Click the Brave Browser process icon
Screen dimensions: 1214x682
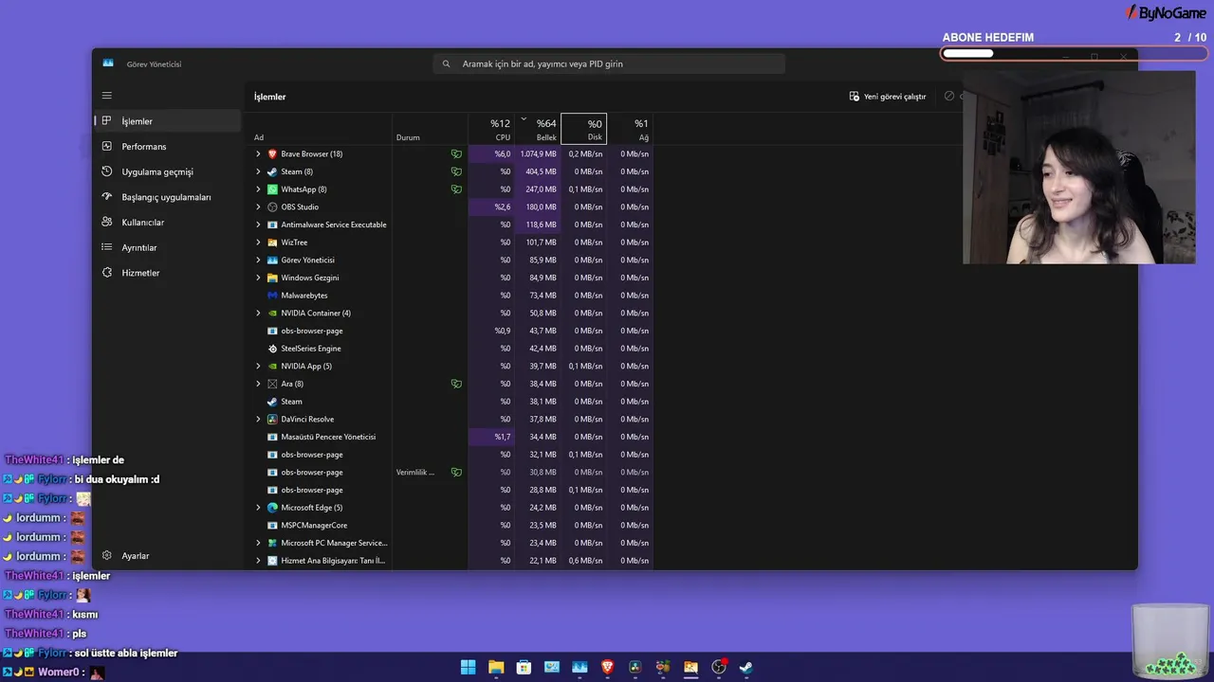point(272,154)
